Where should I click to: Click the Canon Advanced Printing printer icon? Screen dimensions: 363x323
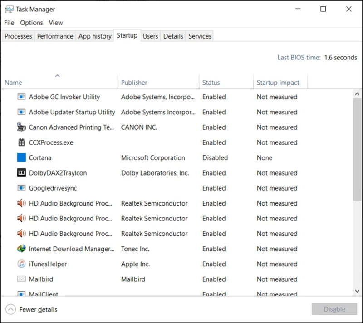(x=21, y=127)
